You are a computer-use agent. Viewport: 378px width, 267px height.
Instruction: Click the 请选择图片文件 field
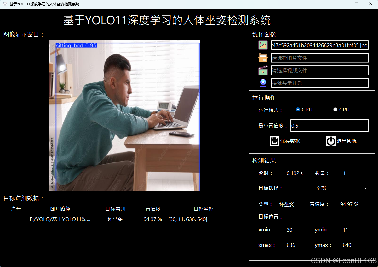[x=320, y=58]
